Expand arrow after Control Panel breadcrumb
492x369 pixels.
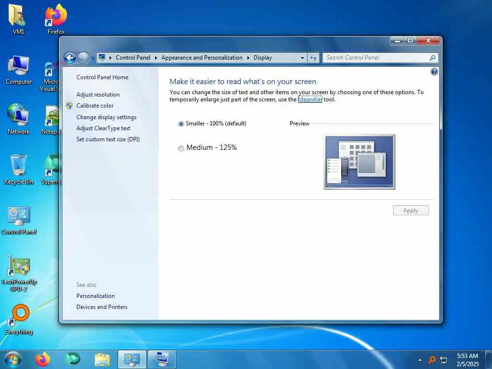156,58
